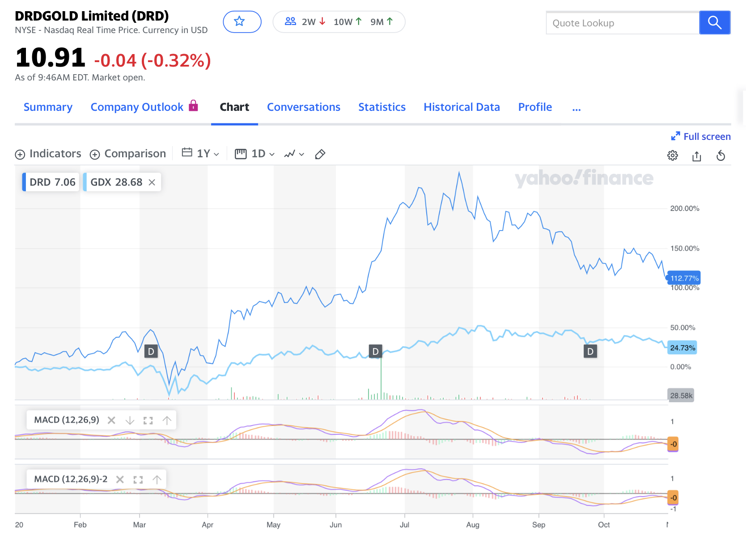746x534 pixels.
Task: Select the draw pencil tool
Action: pos(320,154)
